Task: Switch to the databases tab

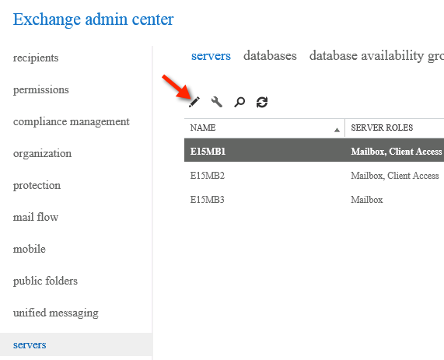Action: click(270, 55)
